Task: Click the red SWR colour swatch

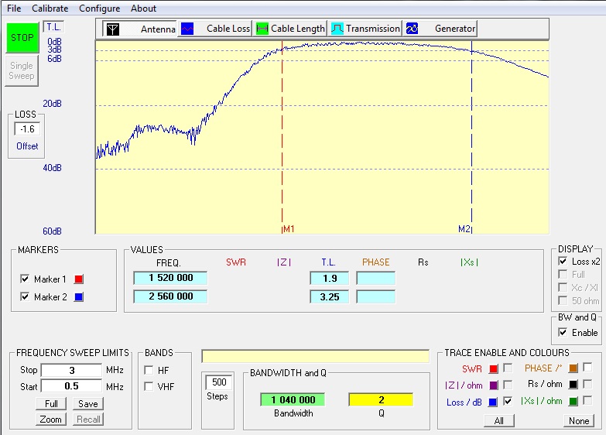Action: [x=494, y=368]
